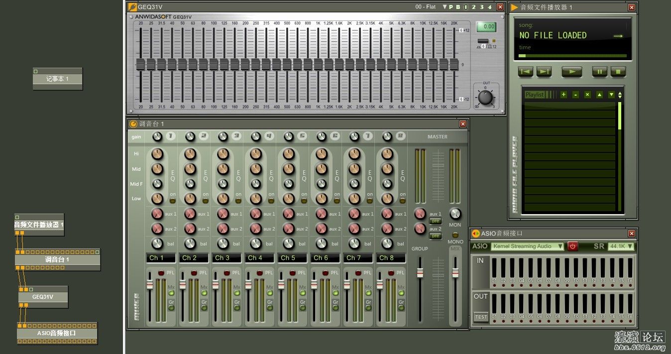Stop playback in the audio file player
Image resolution: width=671 pixels, height=354 pixels.
coord(618,72)
